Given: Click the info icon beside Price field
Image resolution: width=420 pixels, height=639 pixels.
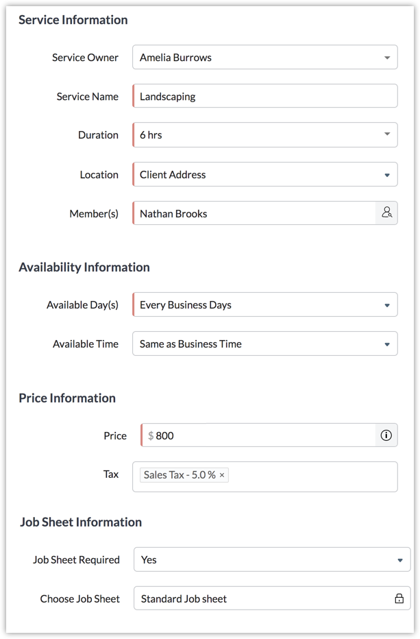Looking at the screenshot, I should pos(386,435).
